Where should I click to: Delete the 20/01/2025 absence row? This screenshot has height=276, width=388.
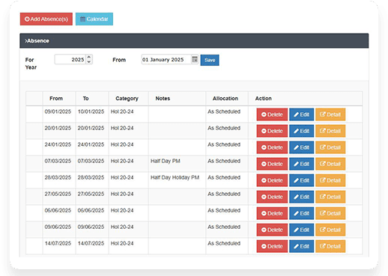point(272,131)
